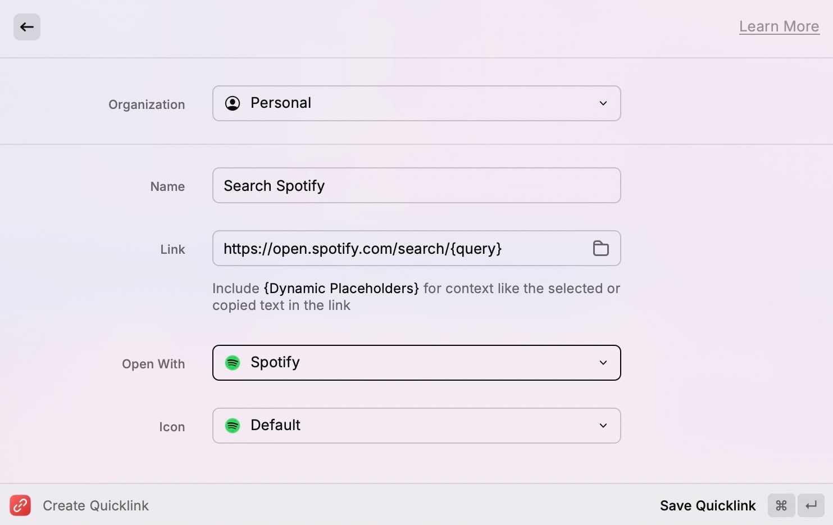833x525 pixels.
Task: Click the folder icon in Link field
Action: click(600, 248)
